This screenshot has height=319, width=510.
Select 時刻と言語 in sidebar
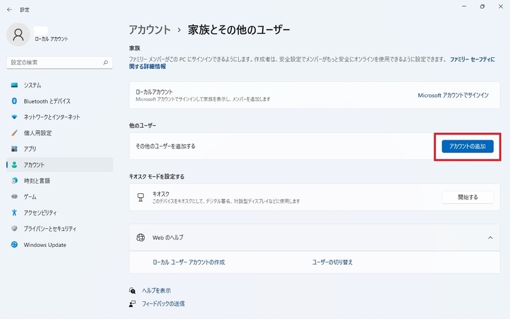pos(60,181)
